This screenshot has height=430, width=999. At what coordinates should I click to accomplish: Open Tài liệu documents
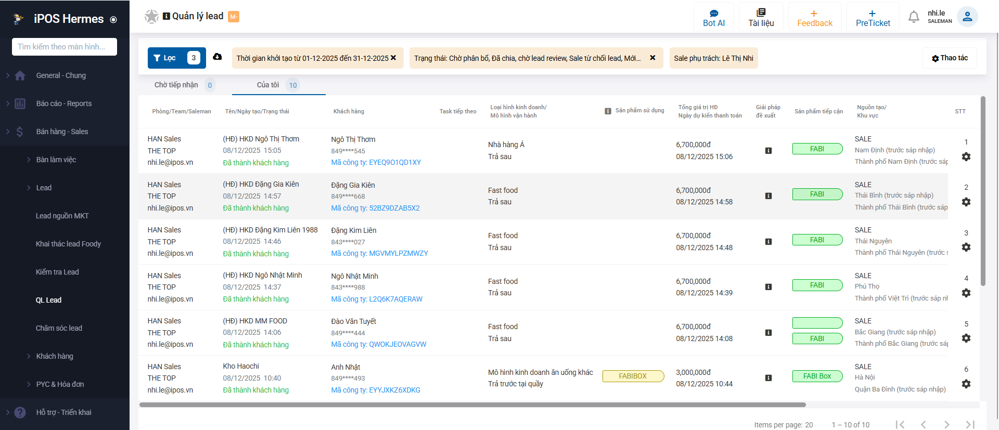(761, 17)
